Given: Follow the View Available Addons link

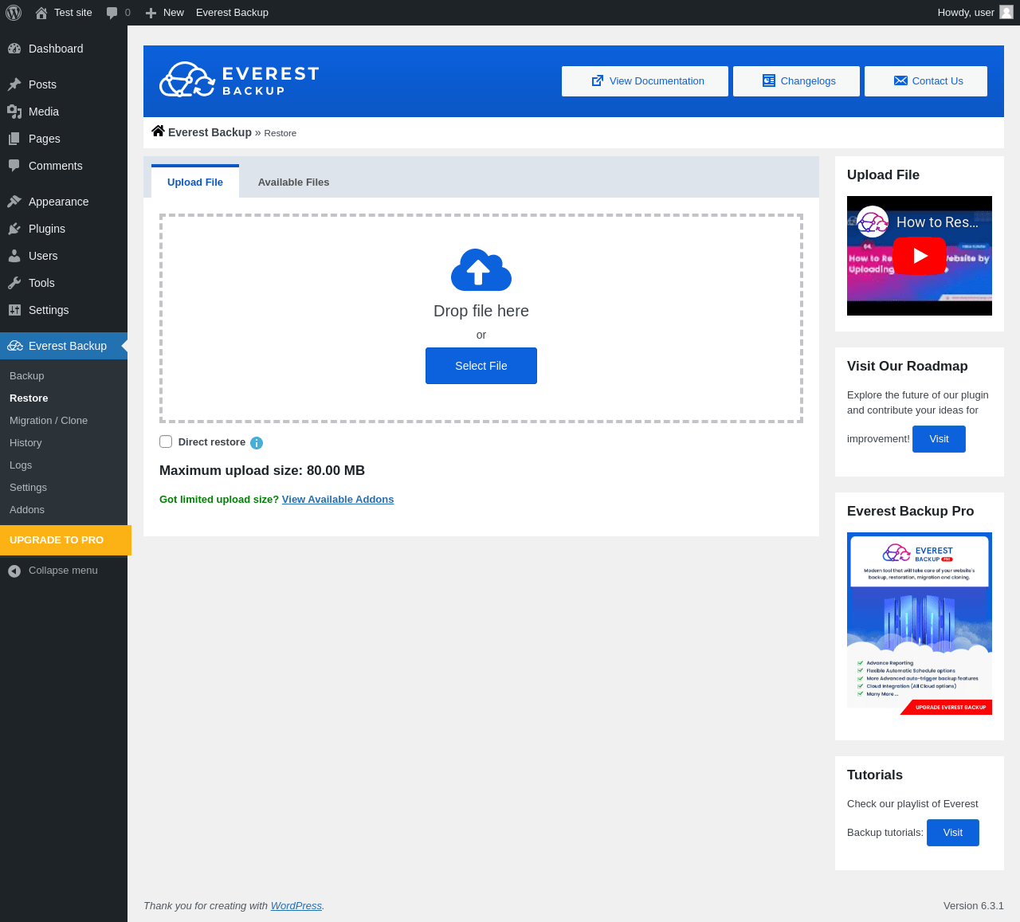Looking at the screenshot, I should (338, 500).
